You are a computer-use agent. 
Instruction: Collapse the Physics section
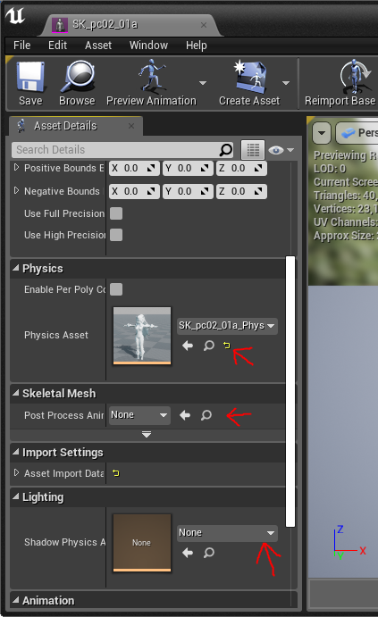tap(16, 268)
